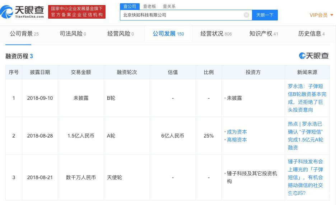Screen dimensions: 336x205
Task: Click the 天眼一下 search button
Action: click(x=265, y=15)
